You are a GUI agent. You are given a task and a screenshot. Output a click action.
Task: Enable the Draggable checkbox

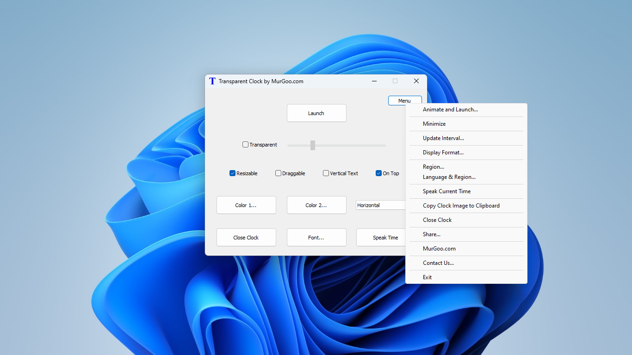click(x=278, y=173)
